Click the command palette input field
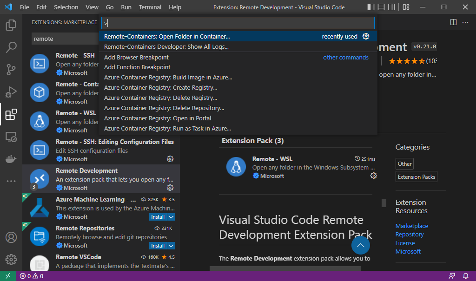This screenshot has height=281, width=476. pos(238,23)
